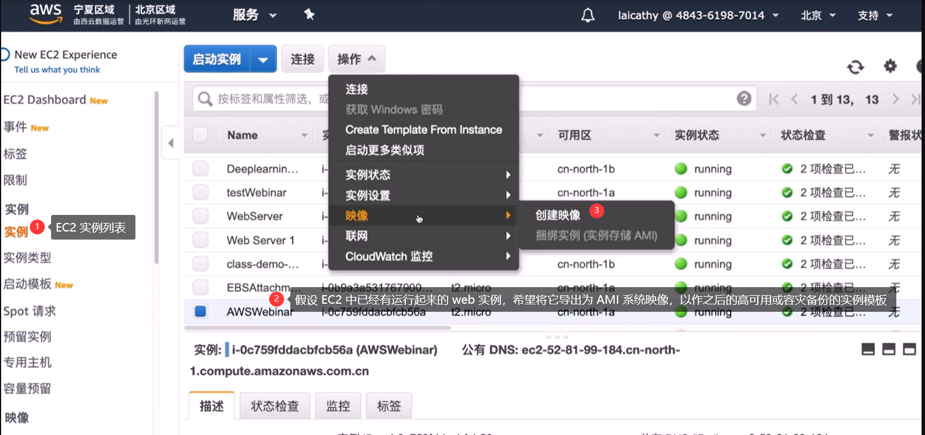This screenshot has width=925, height=435.
Task: Go to next page of results
Action: coord(896,99)
